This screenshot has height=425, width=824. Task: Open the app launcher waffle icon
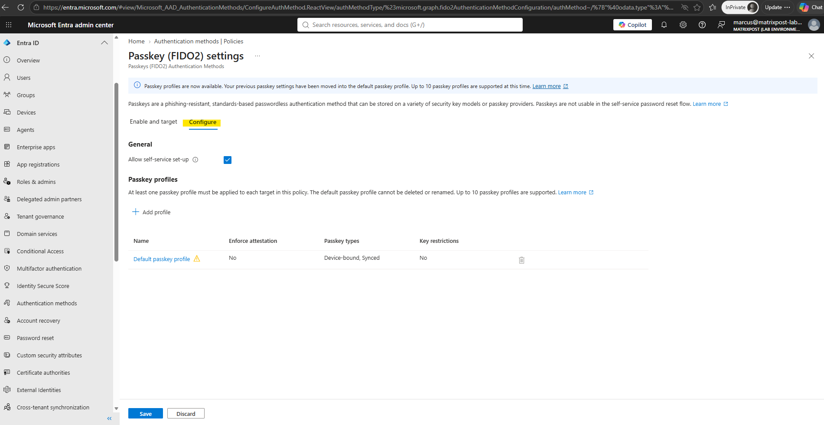(9, 25)
